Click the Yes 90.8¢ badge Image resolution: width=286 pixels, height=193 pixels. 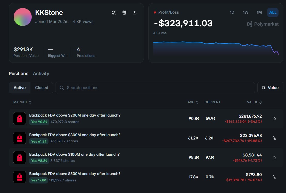point(39,122)
